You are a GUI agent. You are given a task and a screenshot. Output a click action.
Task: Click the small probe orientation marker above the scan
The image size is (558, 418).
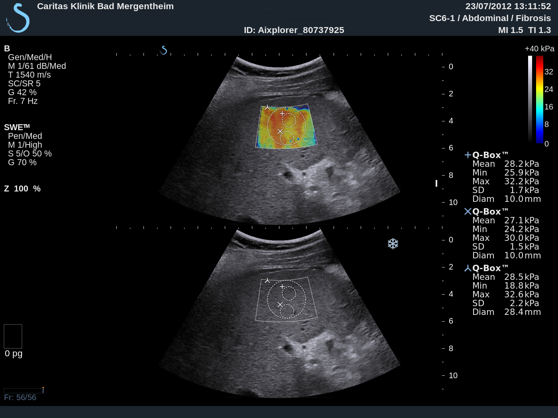(163, 50)
